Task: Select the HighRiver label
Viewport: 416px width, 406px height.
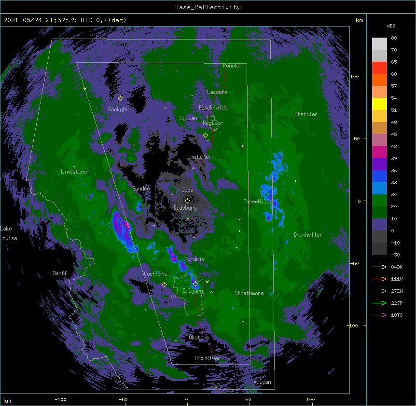Action: pos(208,358)
